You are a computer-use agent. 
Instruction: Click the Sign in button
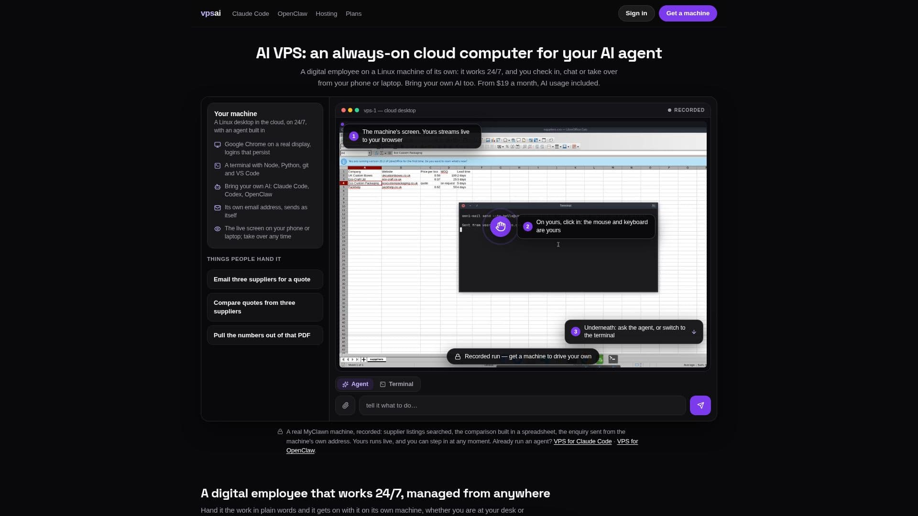point(636,13)
